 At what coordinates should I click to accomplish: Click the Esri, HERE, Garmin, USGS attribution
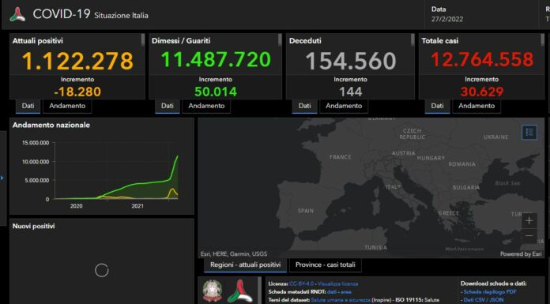click(234, 253)
